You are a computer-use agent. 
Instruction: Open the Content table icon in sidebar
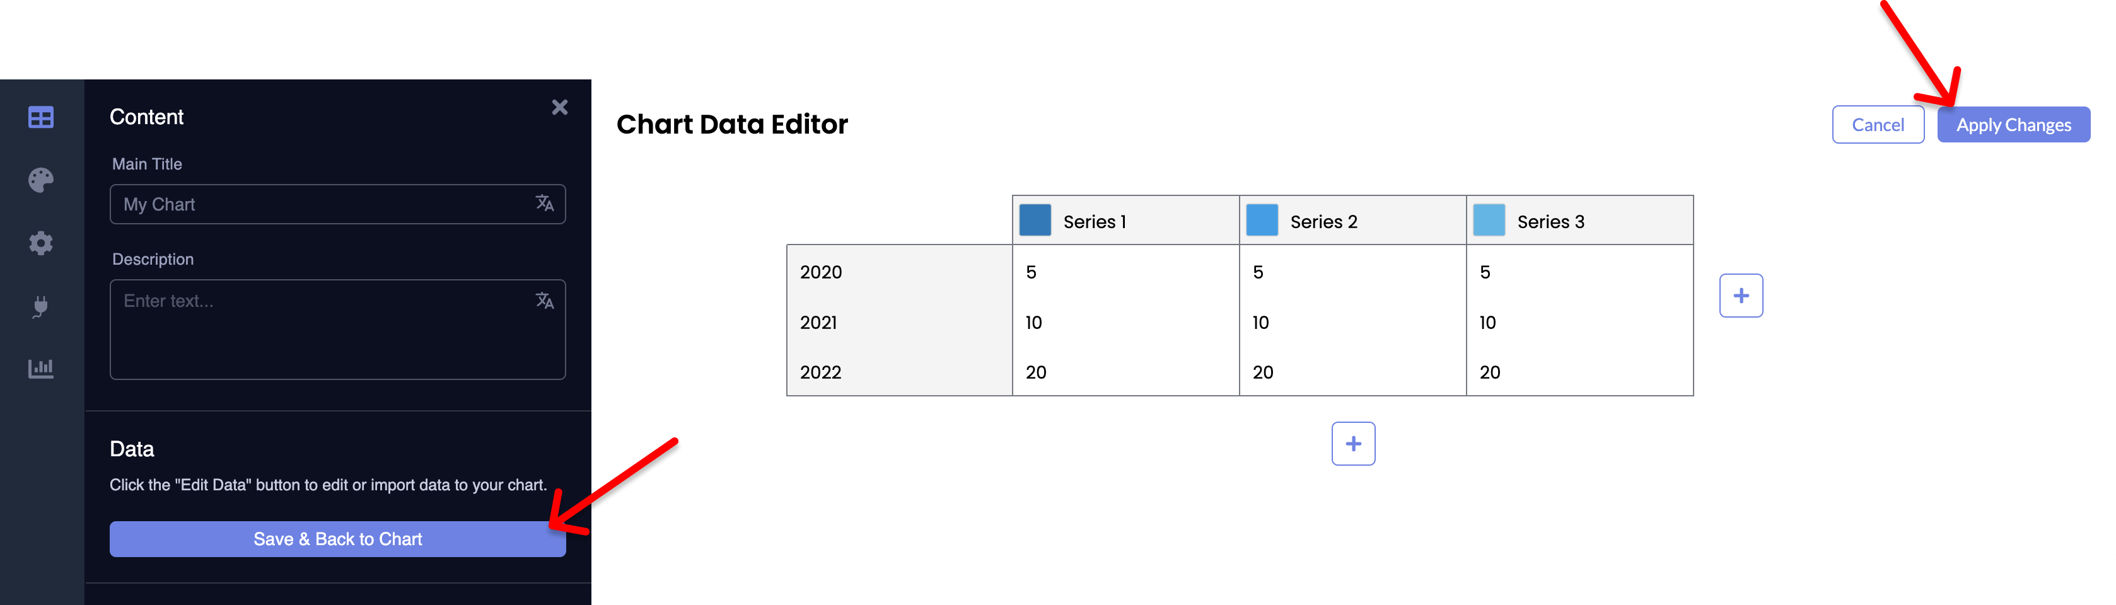(40, 117)
